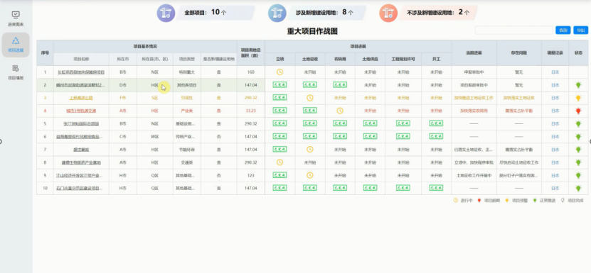
Task: Click the 项目完成 legend item
Action: (573, 201)
